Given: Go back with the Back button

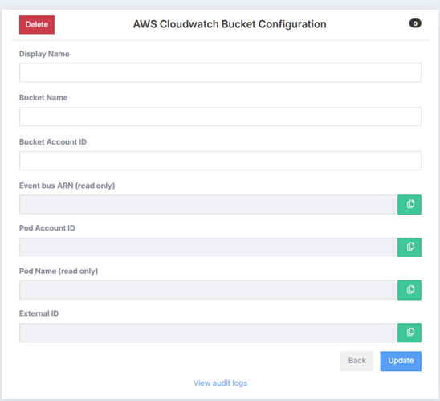Looking at the screenshot, I should tap(356, 361).
